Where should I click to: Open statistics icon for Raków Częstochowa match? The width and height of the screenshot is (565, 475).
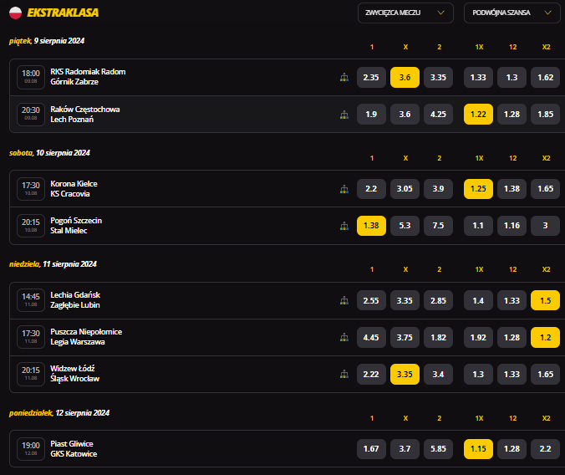(344, 115)
